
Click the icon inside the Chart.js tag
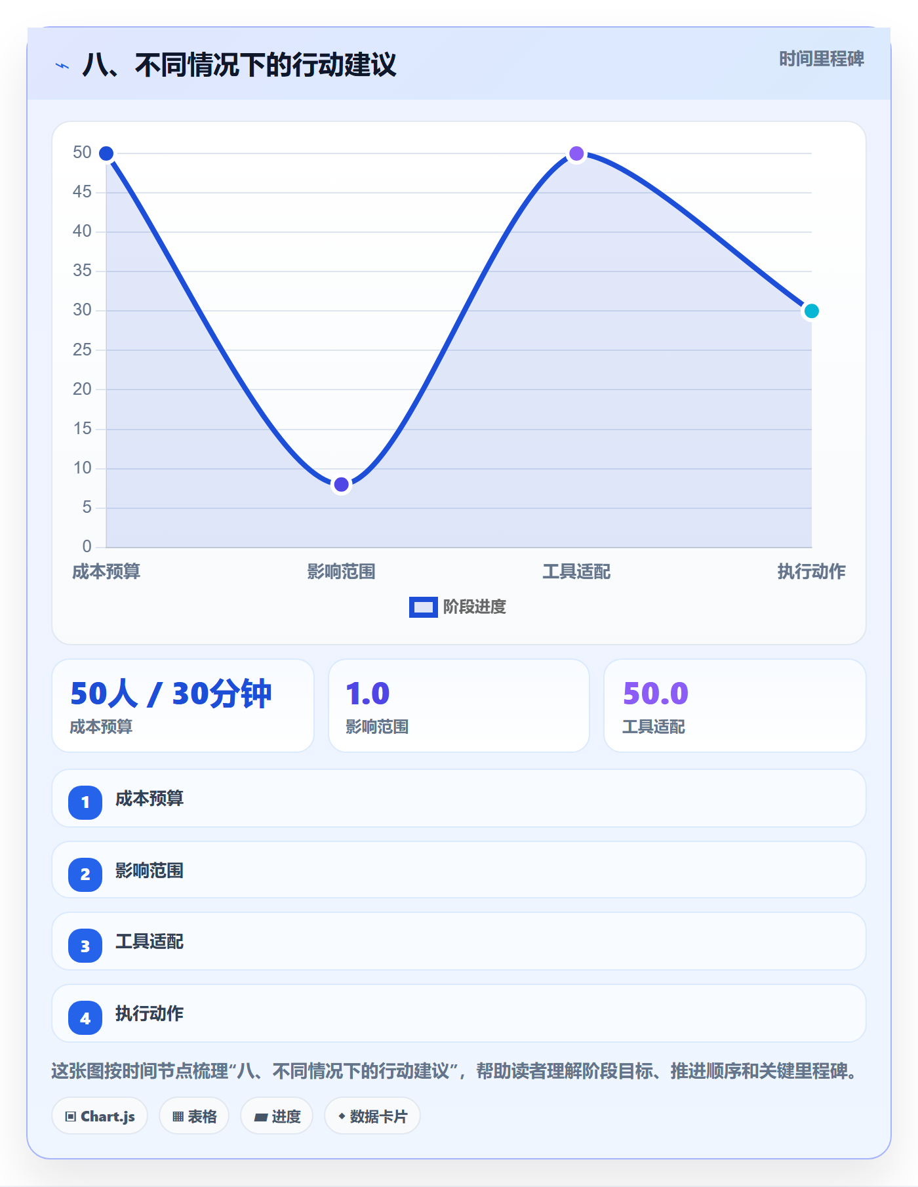[71, 1117]
